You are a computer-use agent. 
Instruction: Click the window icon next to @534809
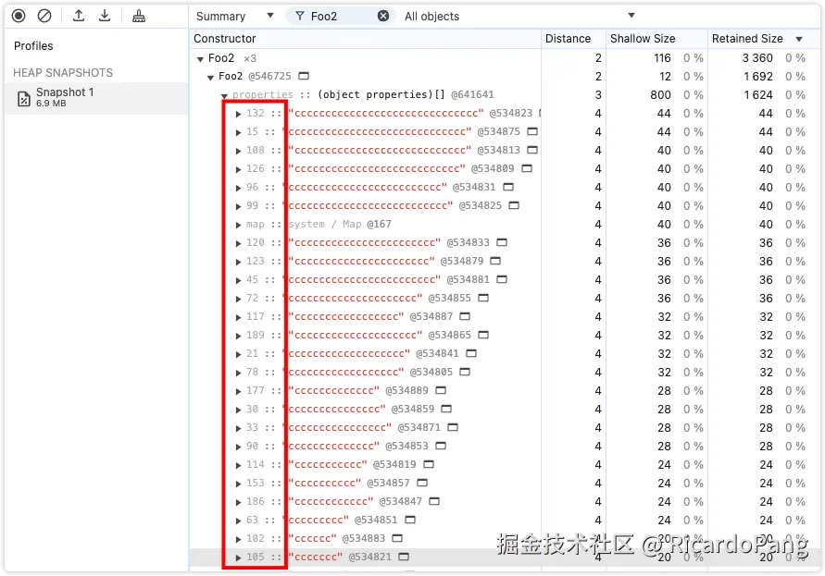pyautogui.click(x=527, y=168)
